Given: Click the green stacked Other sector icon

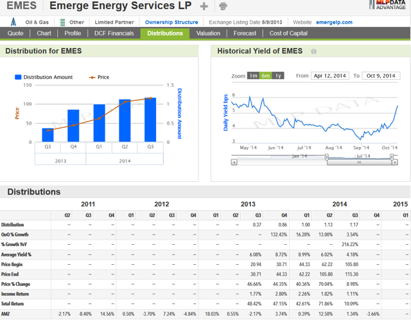Looking at the screenshot, I should pyautogui.click(x=63, y=22).
